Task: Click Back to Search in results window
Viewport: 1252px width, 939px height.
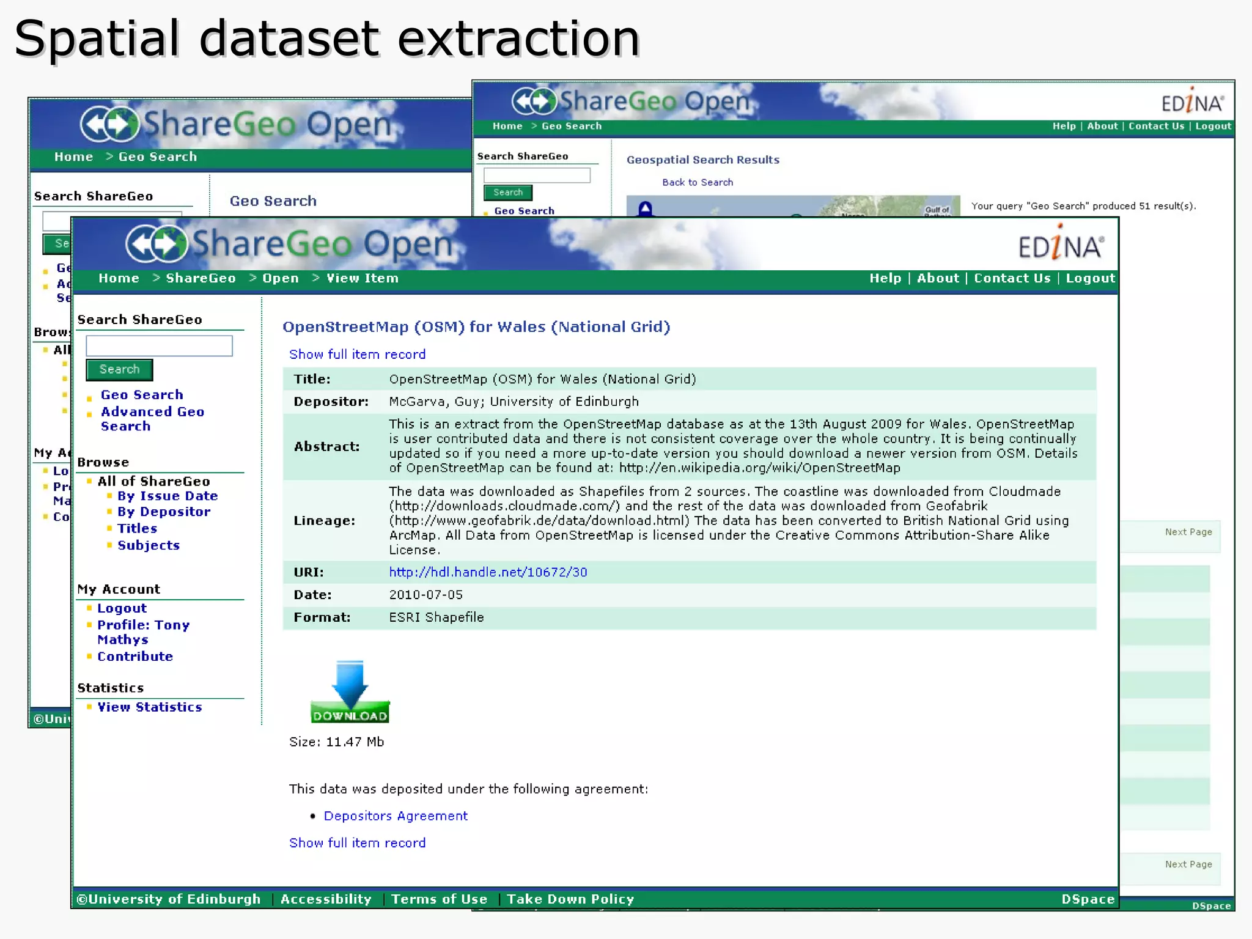Action: 698,182
